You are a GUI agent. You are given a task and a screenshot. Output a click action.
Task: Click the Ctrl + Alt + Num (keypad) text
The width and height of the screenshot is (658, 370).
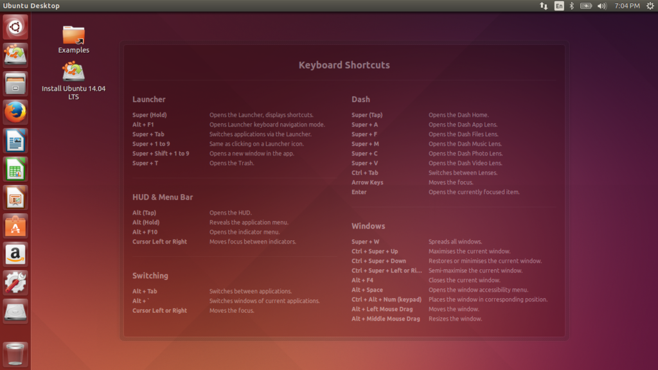[x=386, y=299]
